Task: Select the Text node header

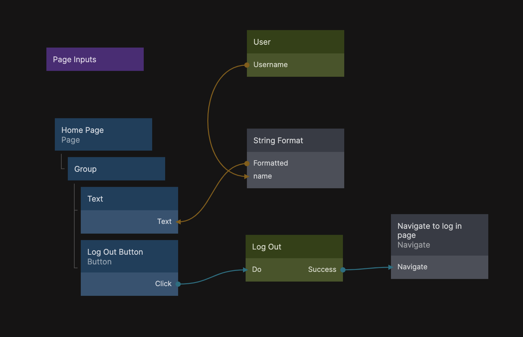Action: click(x=129, y=199)
